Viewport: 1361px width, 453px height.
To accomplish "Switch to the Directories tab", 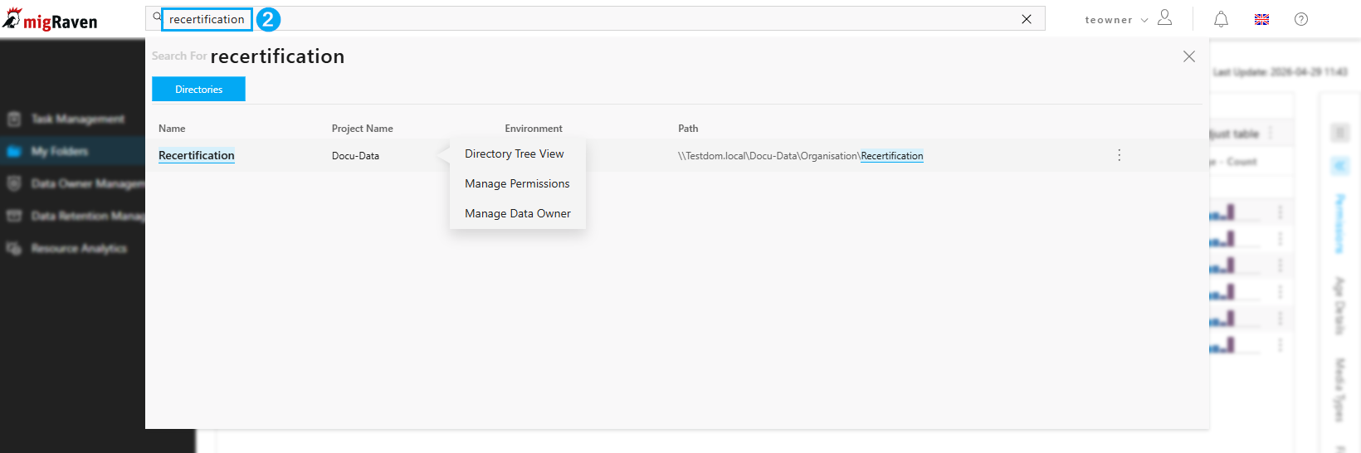I will tap(198, 89).
